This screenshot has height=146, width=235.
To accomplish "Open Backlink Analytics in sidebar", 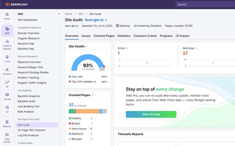I will pos(29,96).
